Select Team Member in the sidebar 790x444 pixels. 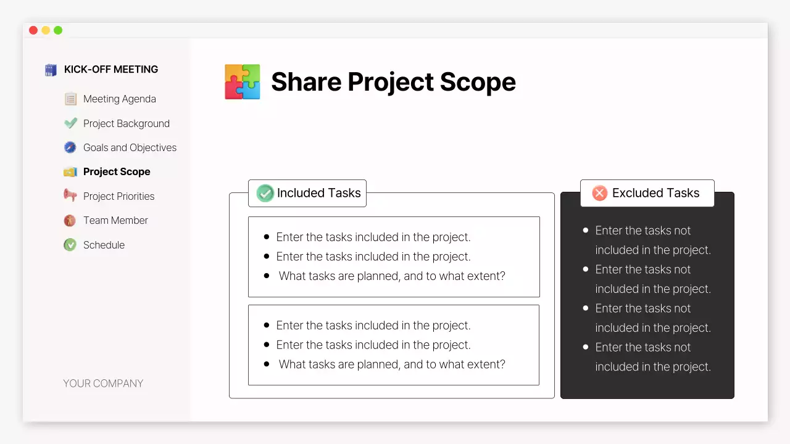[x=115, y=220]
